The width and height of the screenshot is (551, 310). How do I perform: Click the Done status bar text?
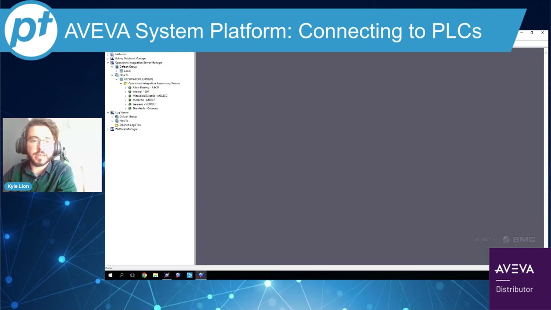click(x=108, y=268)
